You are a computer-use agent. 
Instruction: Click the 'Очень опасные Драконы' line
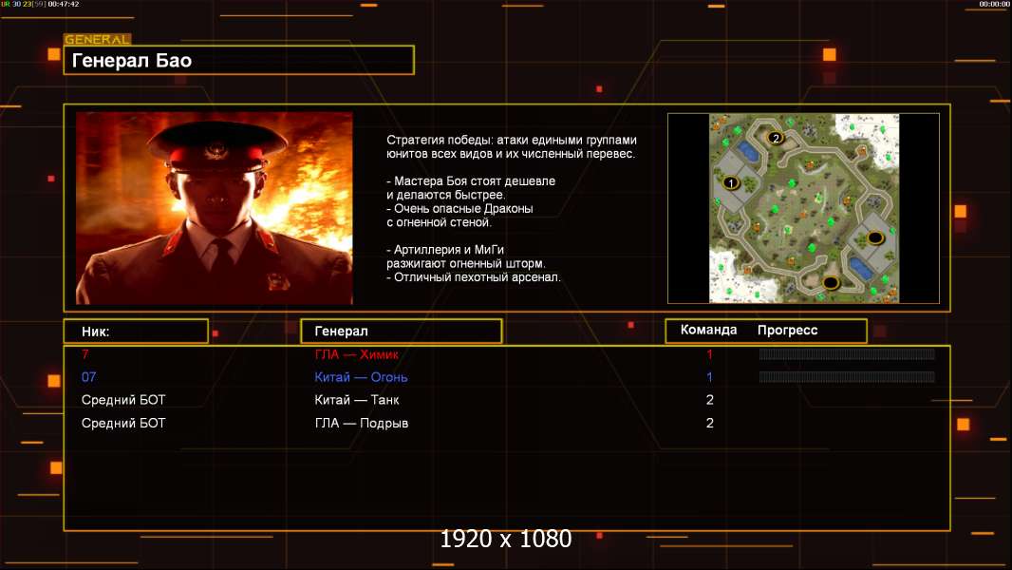460,208
